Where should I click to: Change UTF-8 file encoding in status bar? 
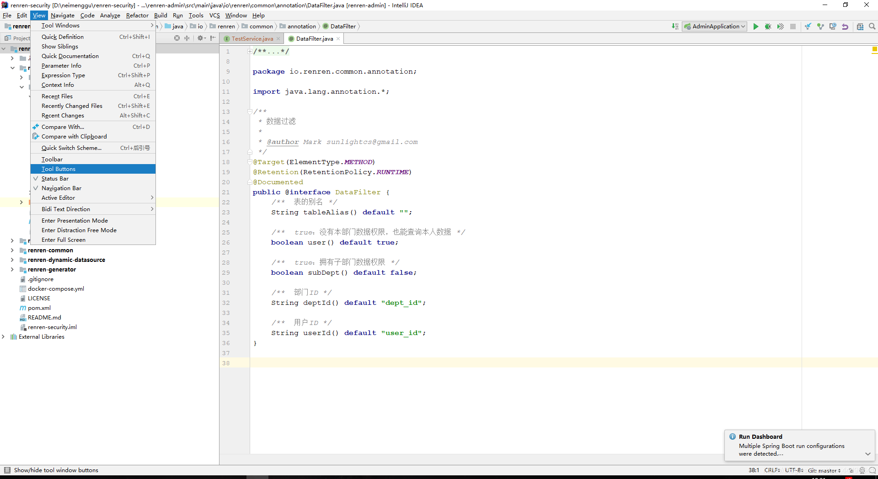pos(794,470)
